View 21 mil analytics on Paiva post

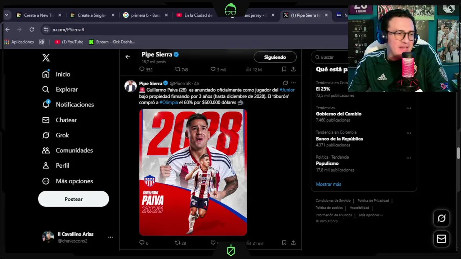255,243
